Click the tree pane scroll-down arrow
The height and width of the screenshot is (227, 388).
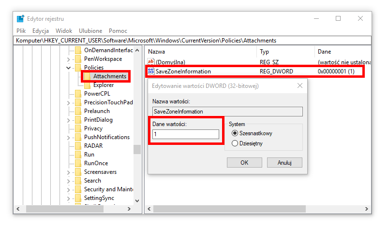(x=137, y=201)
